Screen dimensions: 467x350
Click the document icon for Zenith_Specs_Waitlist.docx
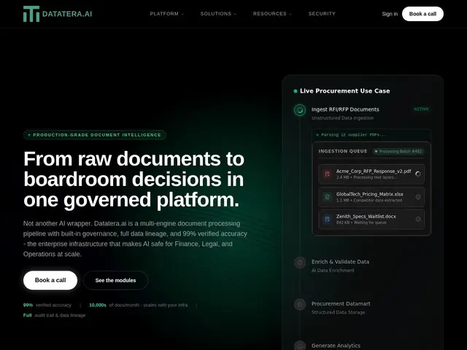[x=327, y=219]
